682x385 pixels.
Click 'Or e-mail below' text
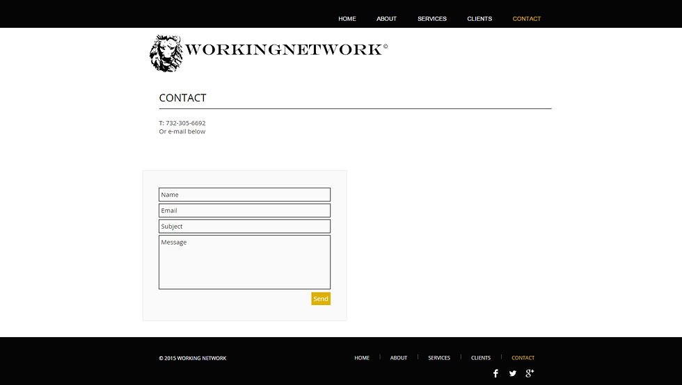coord(182,131)
